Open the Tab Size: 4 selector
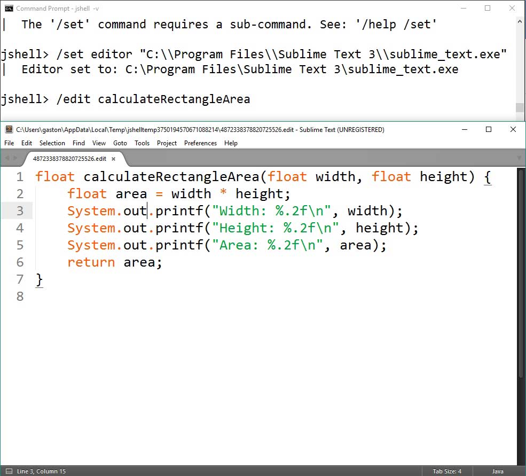The height and width of the screenshot is (476, 526). point(447,471)
